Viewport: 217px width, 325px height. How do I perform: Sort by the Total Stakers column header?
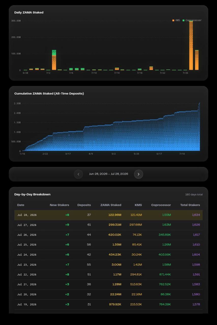pos(190,205)
